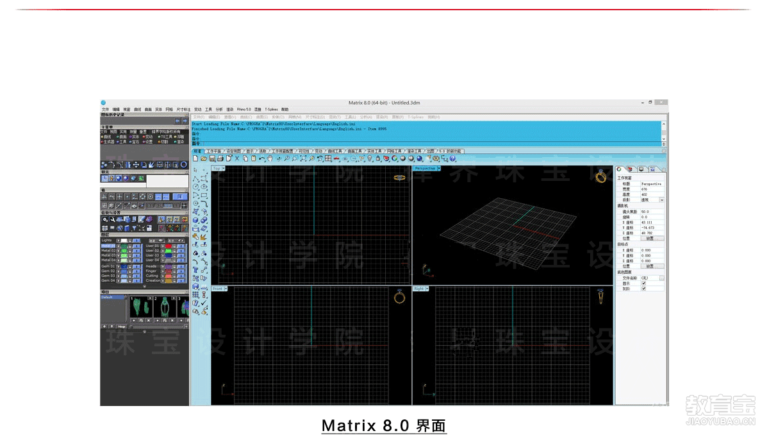Click the Cut scissors icon
This screenshot has width=769, height=440.
pyautogui.click(x=237, y=158)
